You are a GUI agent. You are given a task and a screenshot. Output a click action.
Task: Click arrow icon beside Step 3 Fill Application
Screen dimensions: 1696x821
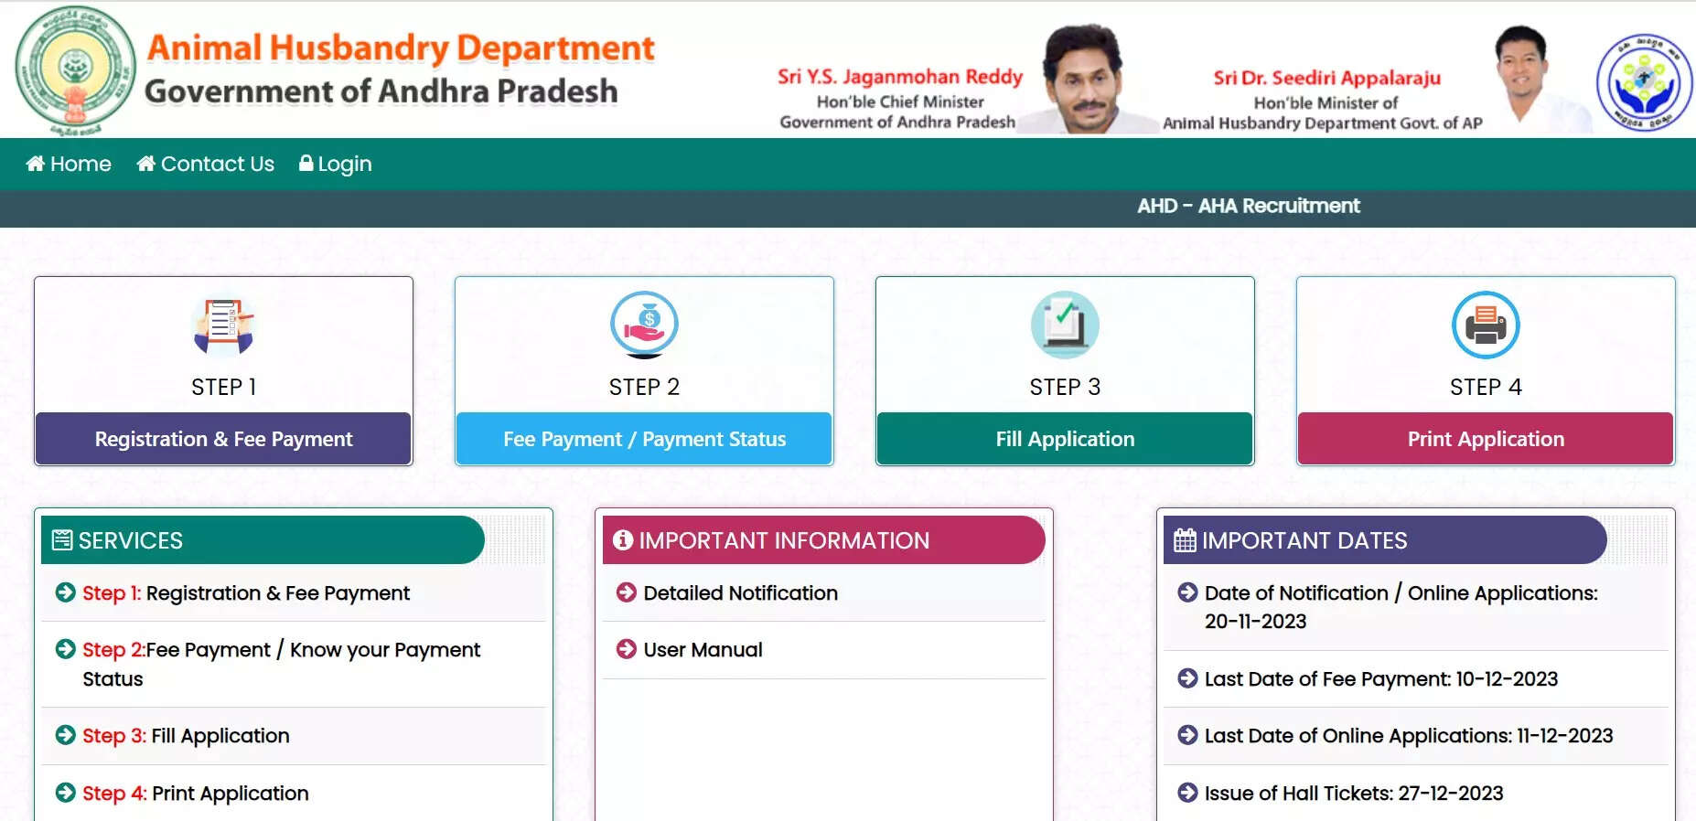point(66,735)
